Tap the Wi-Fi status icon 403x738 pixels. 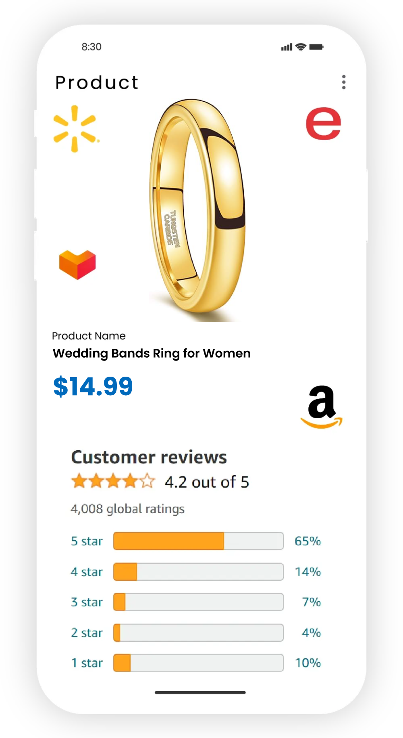(x=301, y=47)
